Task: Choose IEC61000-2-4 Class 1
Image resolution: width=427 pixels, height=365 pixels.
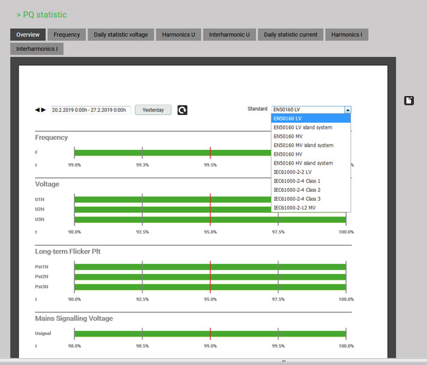Action: click(311, 181)
